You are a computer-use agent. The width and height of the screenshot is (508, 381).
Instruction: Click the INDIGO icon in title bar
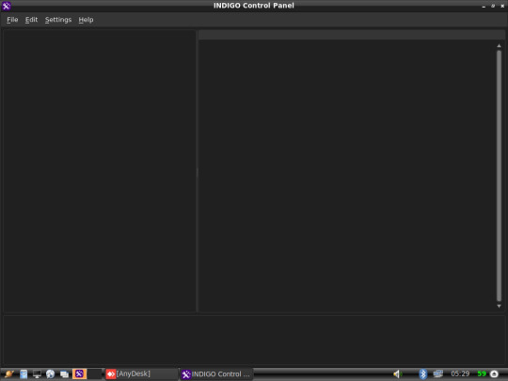(7, 6)
